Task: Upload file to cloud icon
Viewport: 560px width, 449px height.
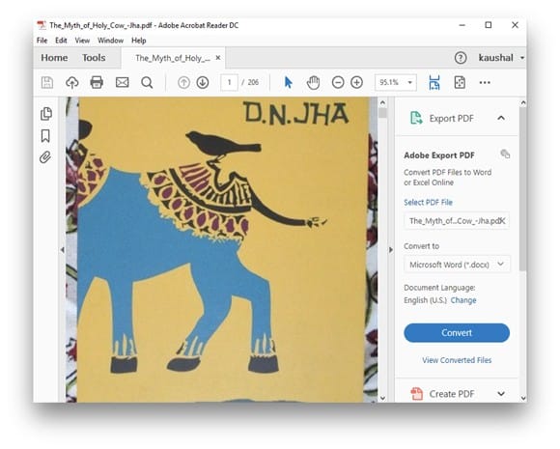Action: (x=72, y=82)
